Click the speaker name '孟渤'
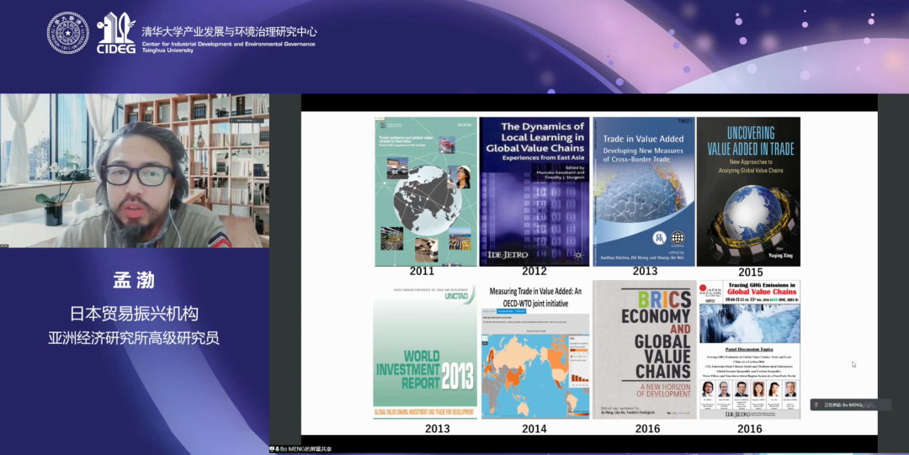 pyautogui.click(x=135, y=280)
